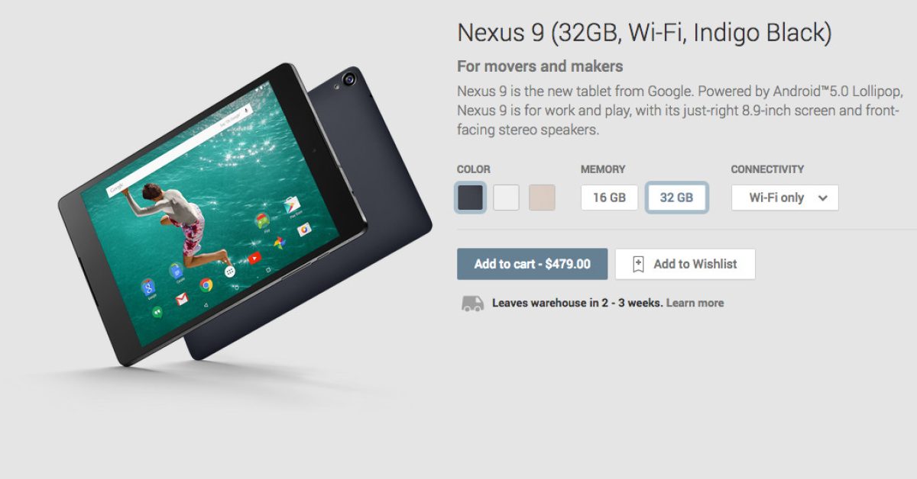Image resolution: width=917 pixels, height=479 pixels.
Task: Pick the sand beige color swatch
Action: 542,198
